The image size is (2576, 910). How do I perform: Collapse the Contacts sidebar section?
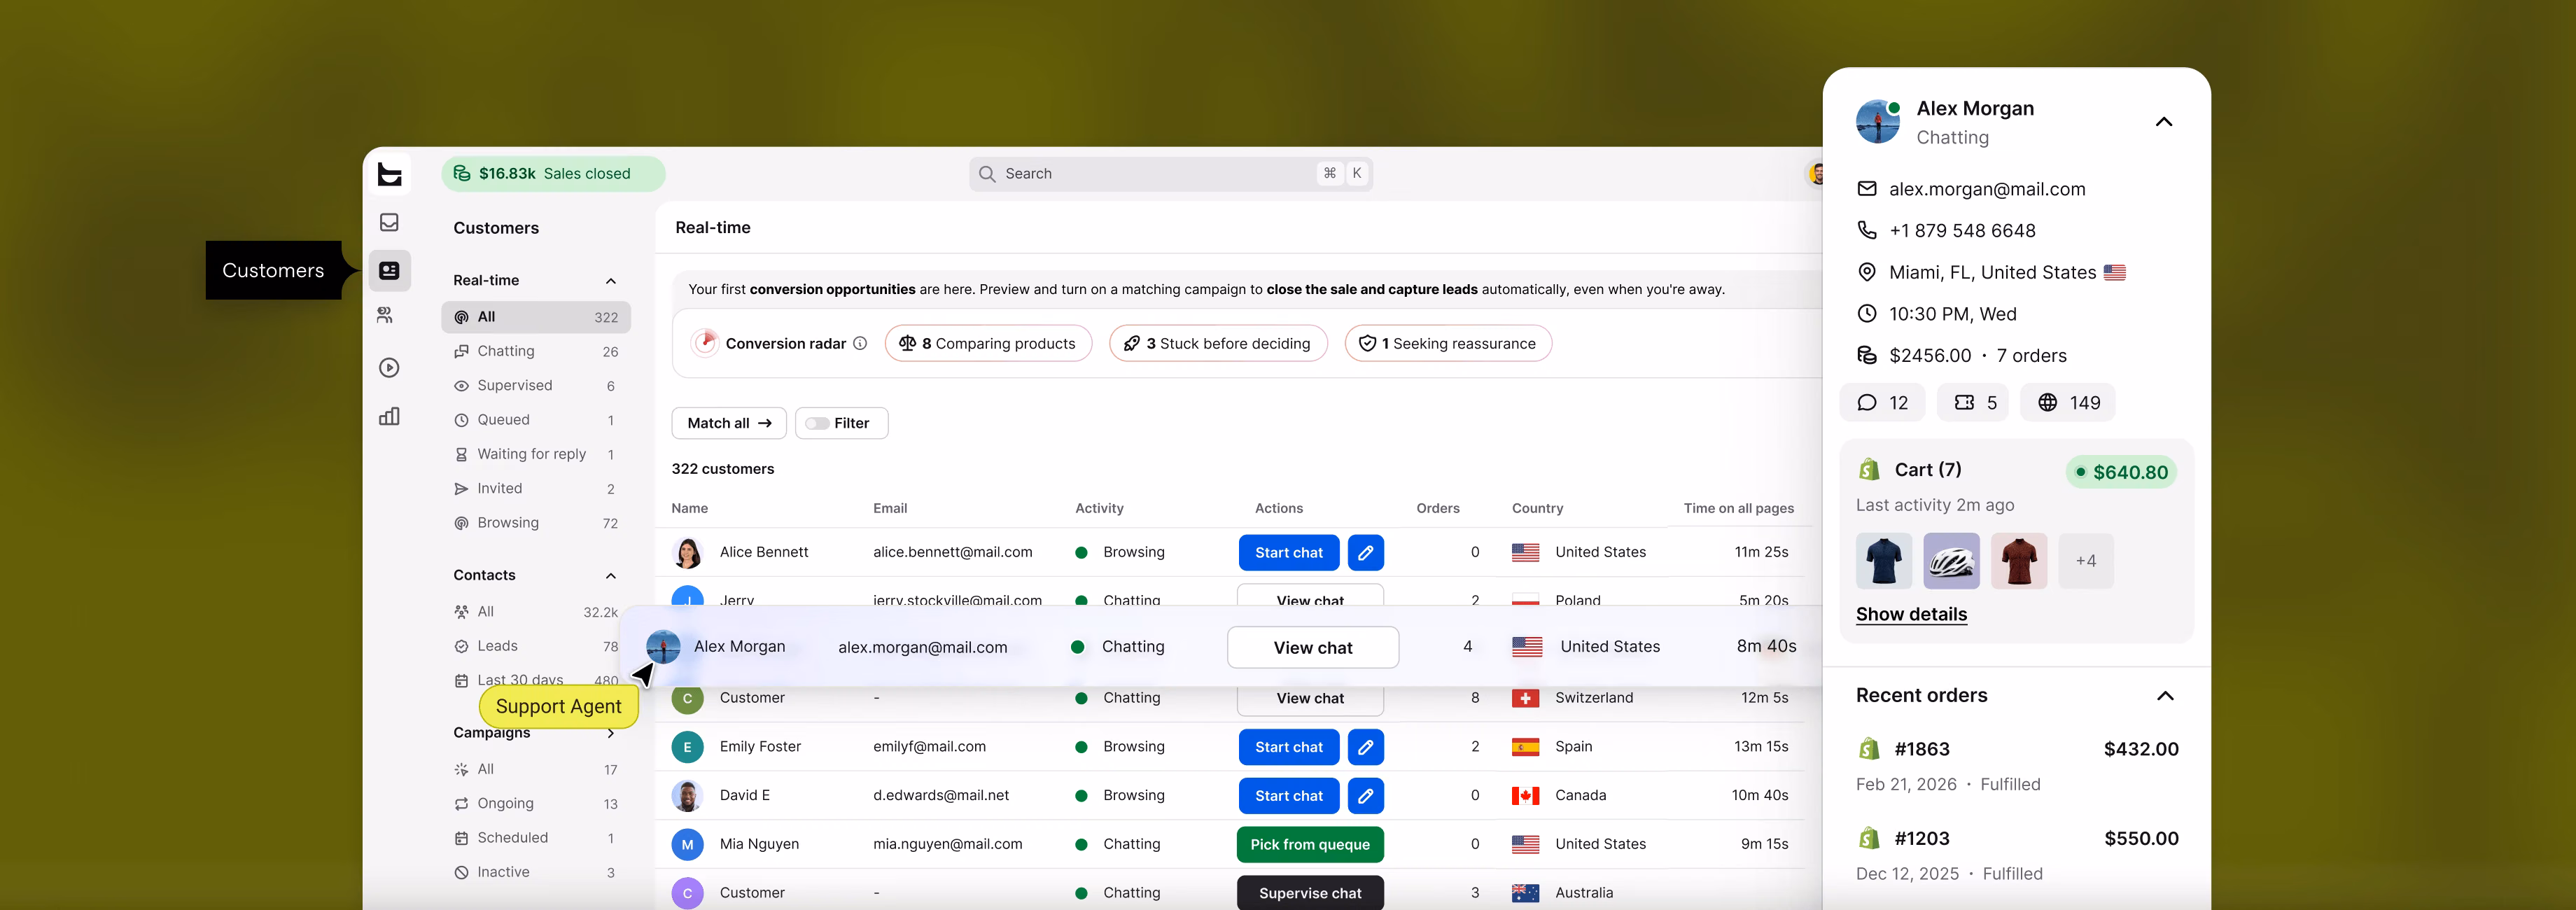coord(611,576)
